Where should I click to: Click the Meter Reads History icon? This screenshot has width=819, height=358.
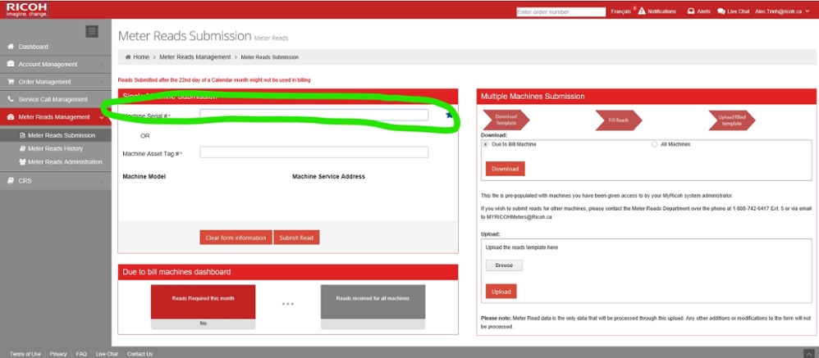pos(22,148)
